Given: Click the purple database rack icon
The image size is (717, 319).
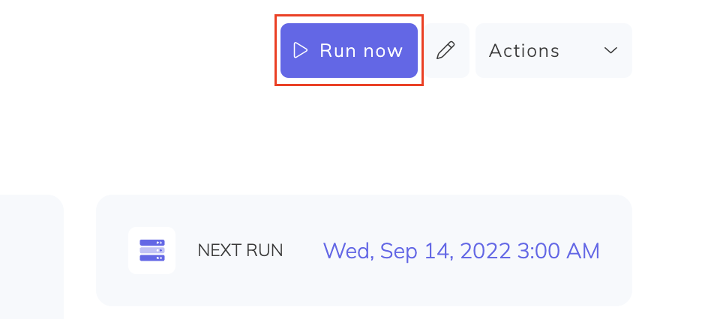Looking at the screenshot, I should [x=151, y=250].
